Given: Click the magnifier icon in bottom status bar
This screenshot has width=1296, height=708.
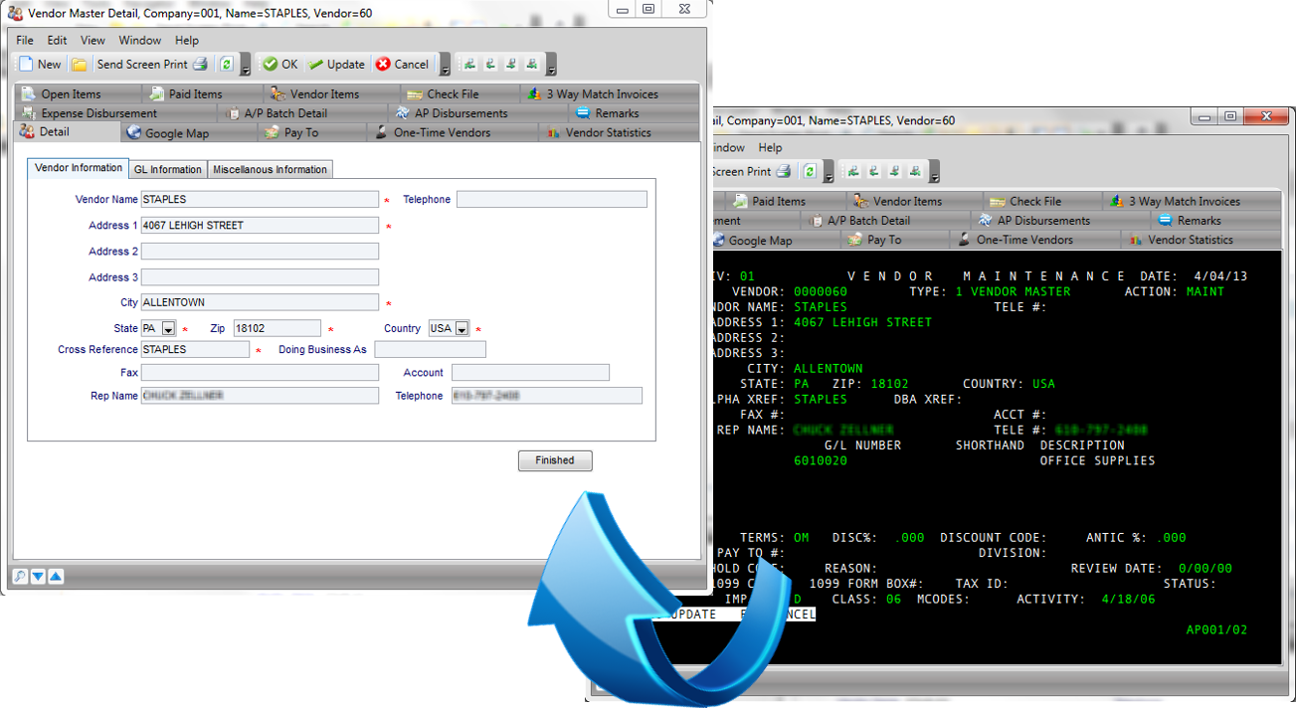Looking at the screenshot, I should coord(20,576).
